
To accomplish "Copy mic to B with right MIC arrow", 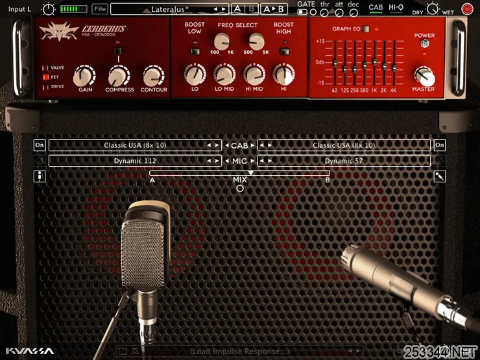I will 252,161.
